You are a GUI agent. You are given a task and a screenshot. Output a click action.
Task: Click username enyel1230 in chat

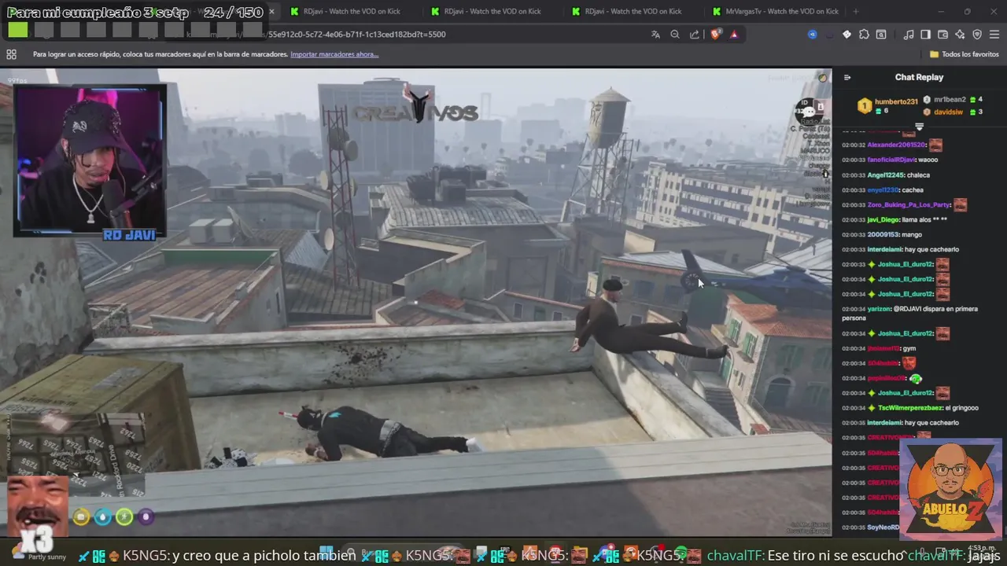(x=883, y=190)
